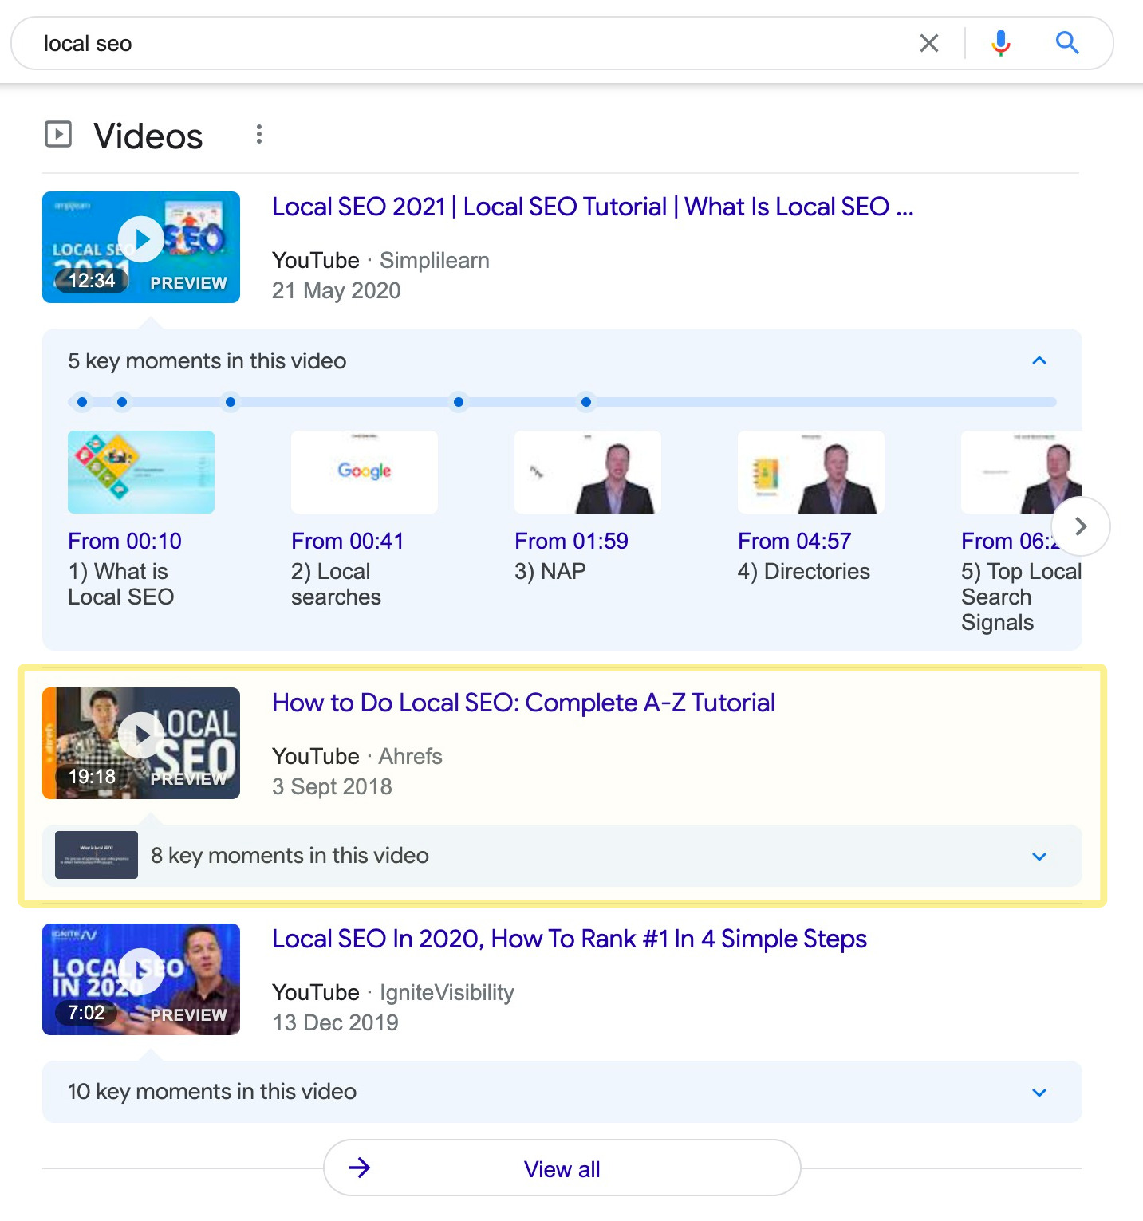This screenshot has width=1143, height=1221.
Task: Play the Ahrefs Local SEO video thumbnail
Action: (x=141, y=743)
